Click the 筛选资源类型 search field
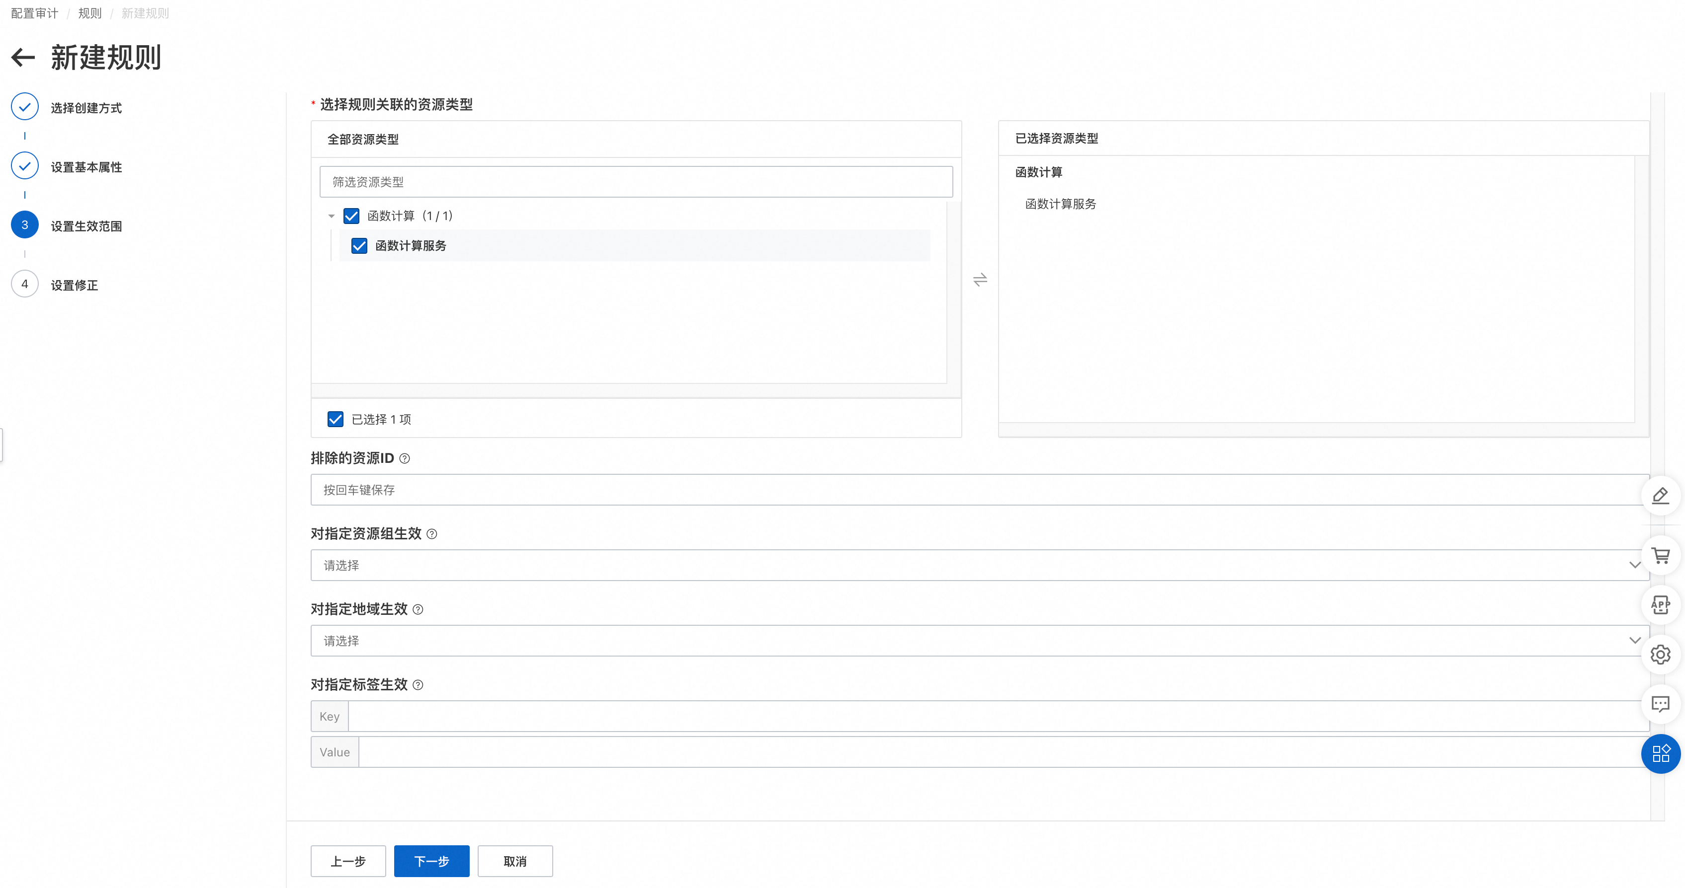 tap(635, 182)
